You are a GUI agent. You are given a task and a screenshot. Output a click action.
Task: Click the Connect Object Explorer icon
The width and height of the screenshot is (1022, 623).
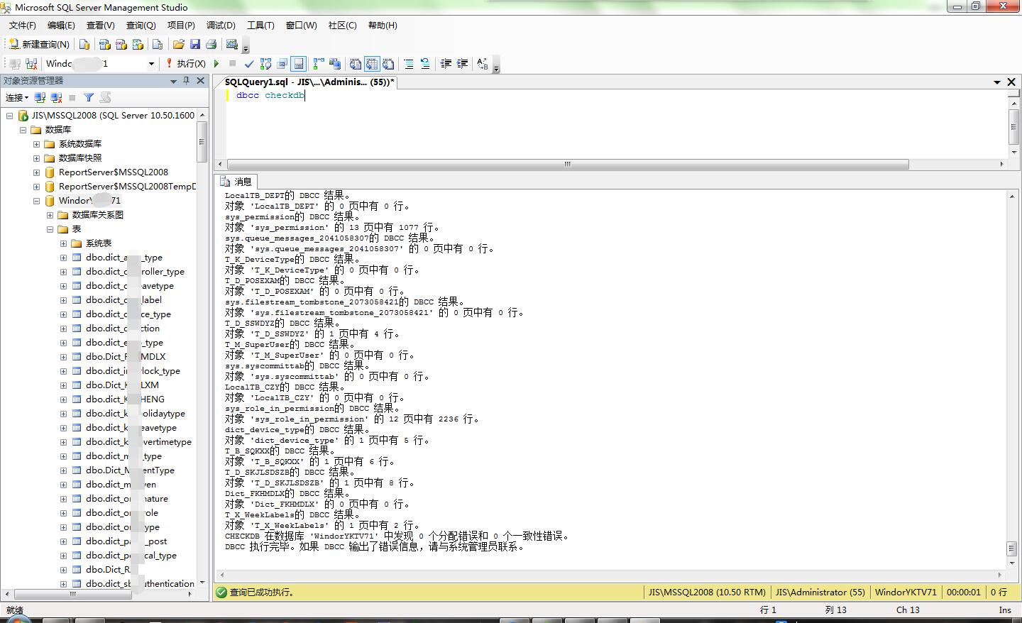click(40, 97)
